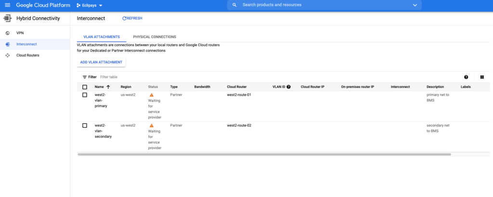Screen dimensions: 493x197
Task: Expand the search bar dropdown arrow
Action: (415, 5)
